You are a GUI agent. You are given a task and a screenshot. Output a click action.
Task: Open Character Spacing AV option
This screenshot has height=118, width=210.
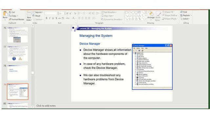(63, 18)
